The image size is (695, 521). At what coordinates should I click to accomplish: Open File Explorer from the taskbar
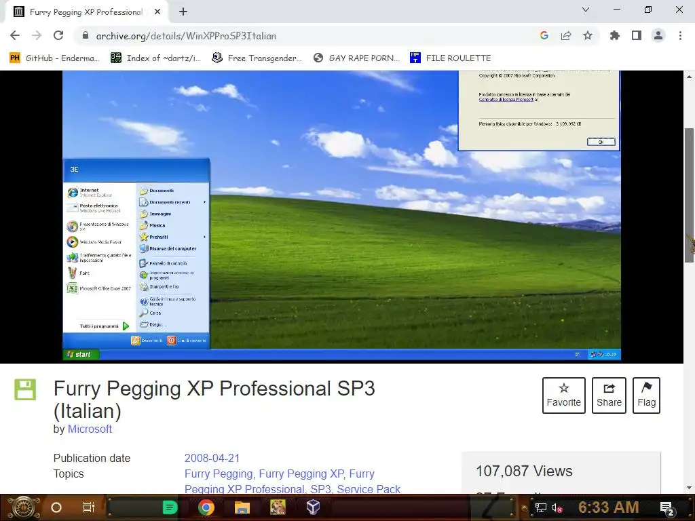242,507
